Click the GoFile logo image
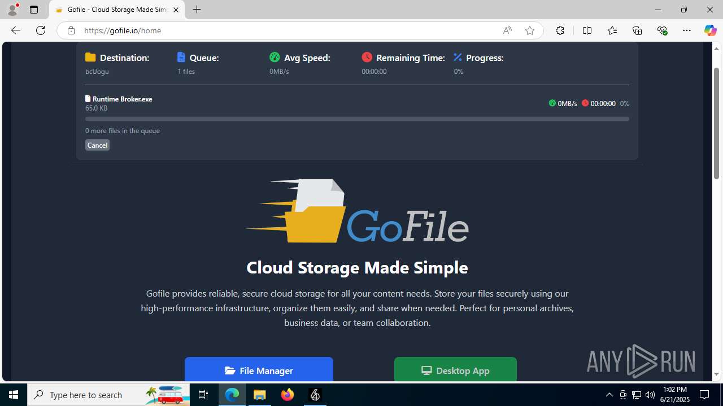The width and height of the screenshot is (723, 406). pyautogui.click(x=357, y=211)
